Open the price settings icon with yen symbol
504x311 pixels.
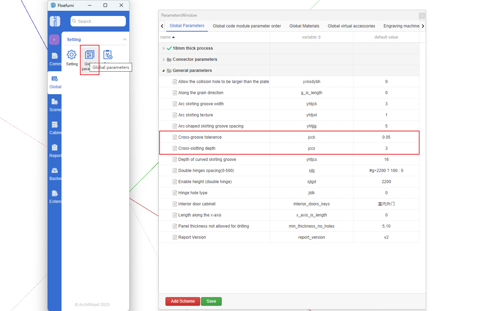click(108, 55)
